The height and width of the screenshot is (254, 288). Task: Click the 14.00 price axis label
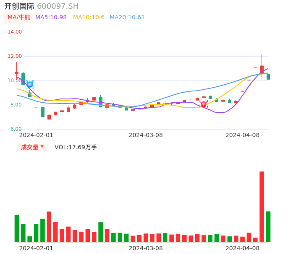pyautogui.click(x=15, y=32)
